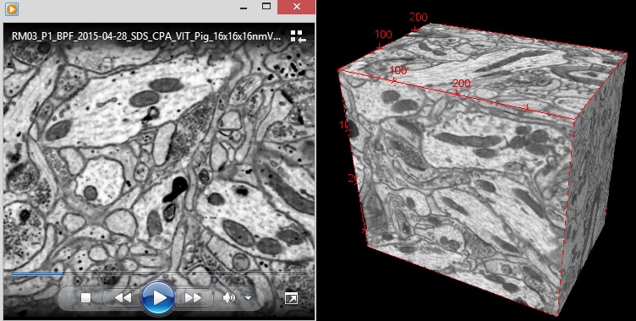
Task: Click the top-axis 100 label on cube
Action: coord(383,34)
